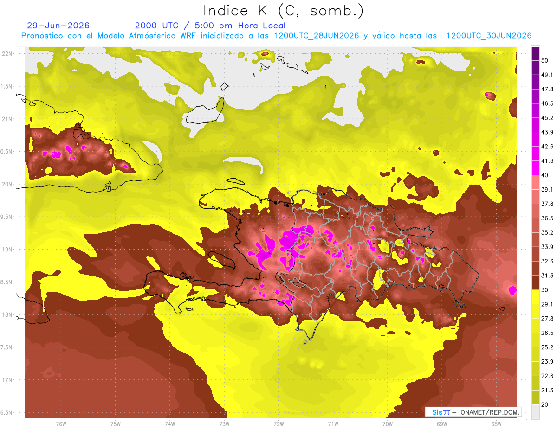Click the colorbar value "27.8"
557x430 pixels.
547,319
